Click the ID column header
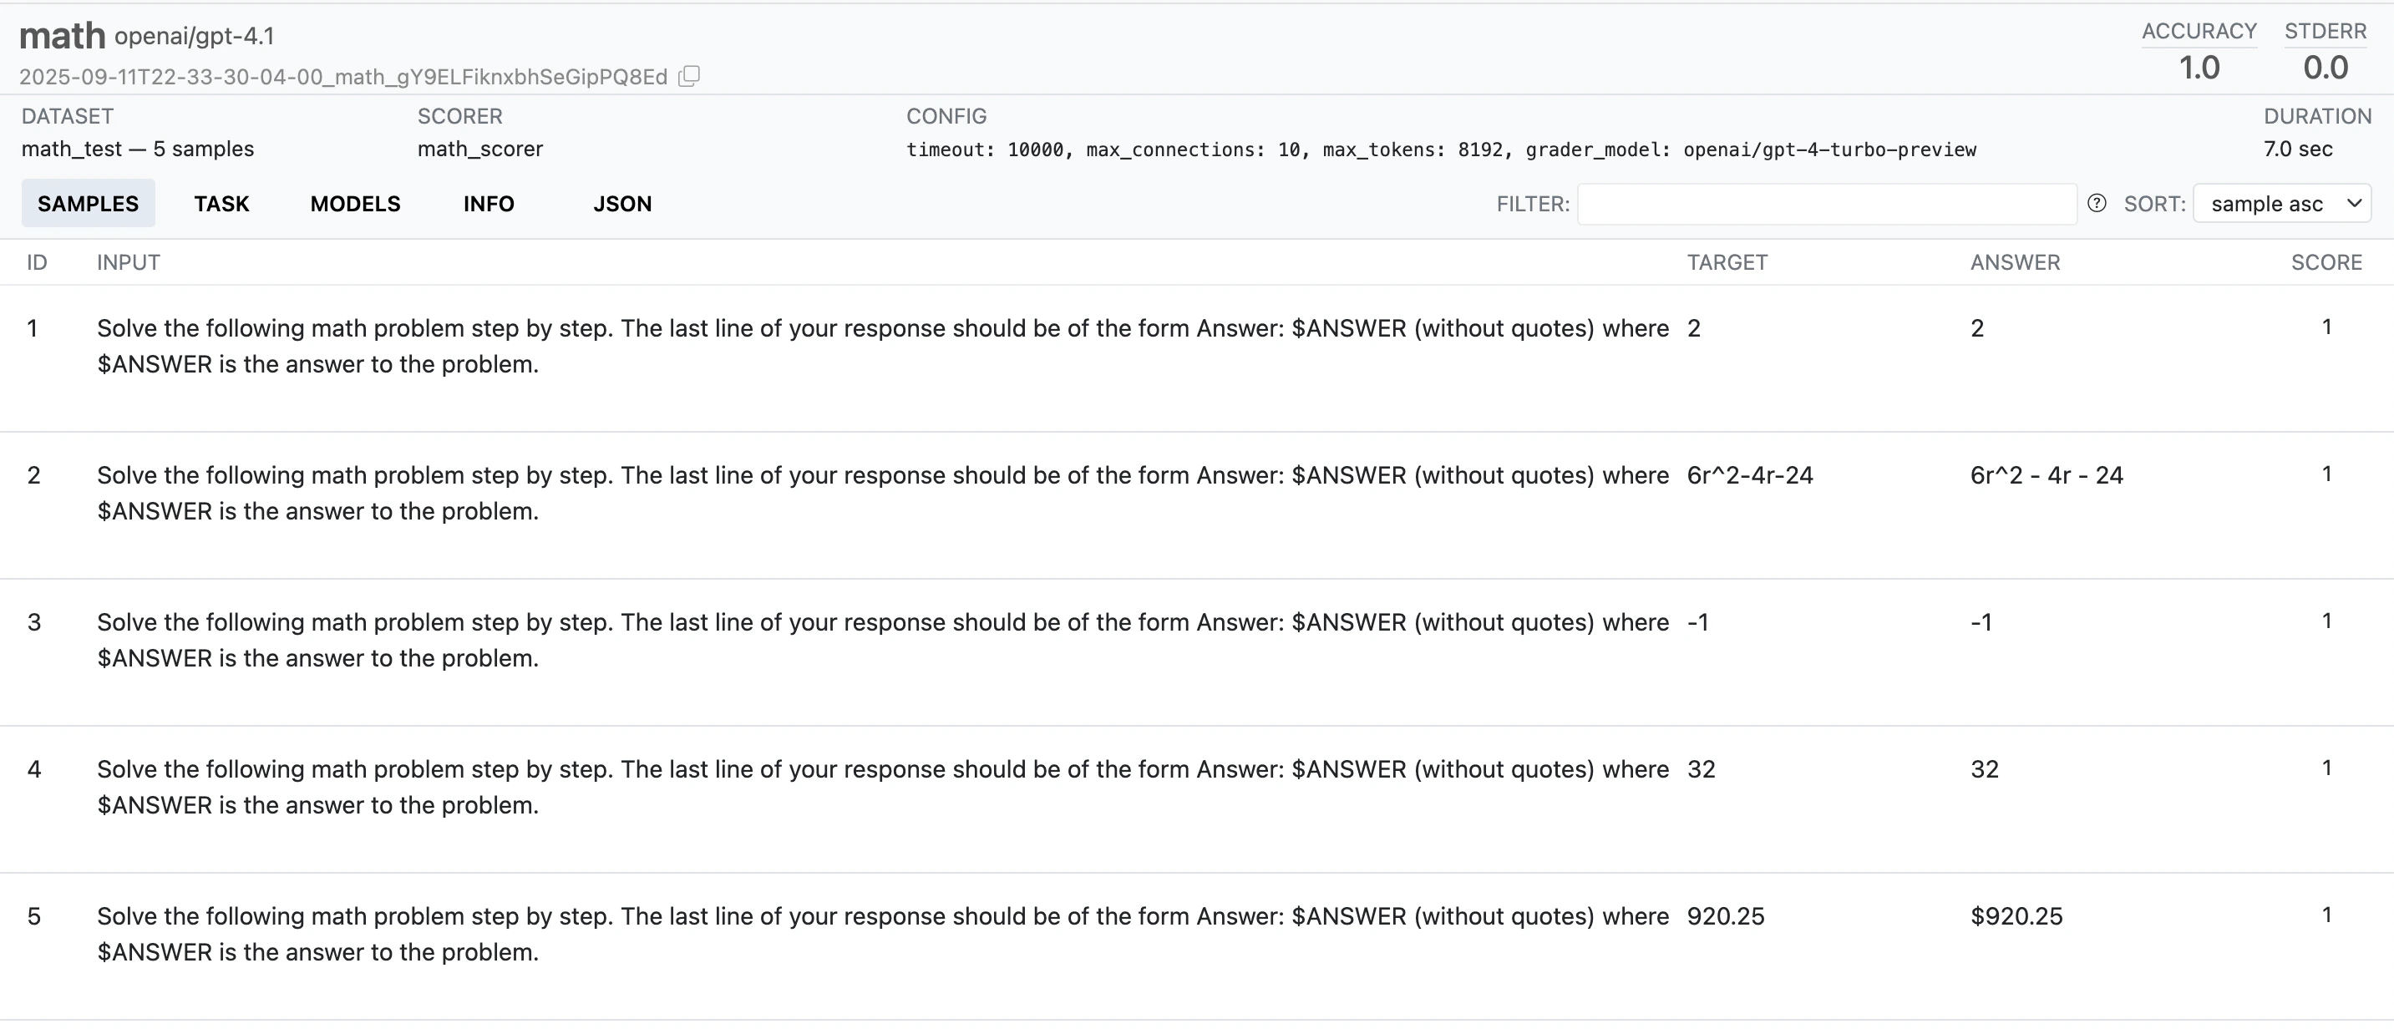 (38, 262)
